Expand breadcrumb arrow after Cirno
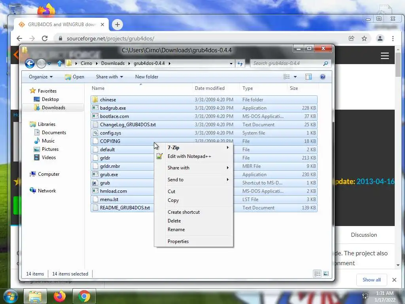This screenshot has width=405, height=304. pyautogui.click(x=97, y=63)
